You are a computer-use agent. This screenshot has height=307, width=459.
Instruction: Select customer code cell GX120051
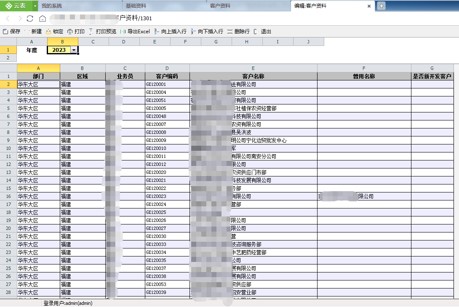[x=167, y=100]
